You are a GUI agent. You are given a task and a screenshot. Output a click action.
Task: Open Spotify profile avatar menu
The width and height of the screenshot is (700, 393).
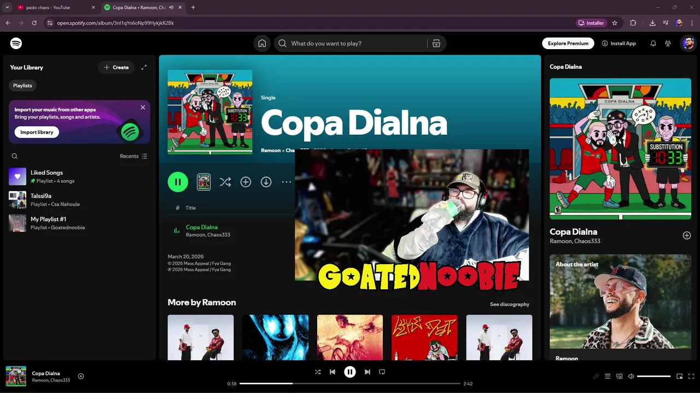pyautogui.click(x=687, y=43)
